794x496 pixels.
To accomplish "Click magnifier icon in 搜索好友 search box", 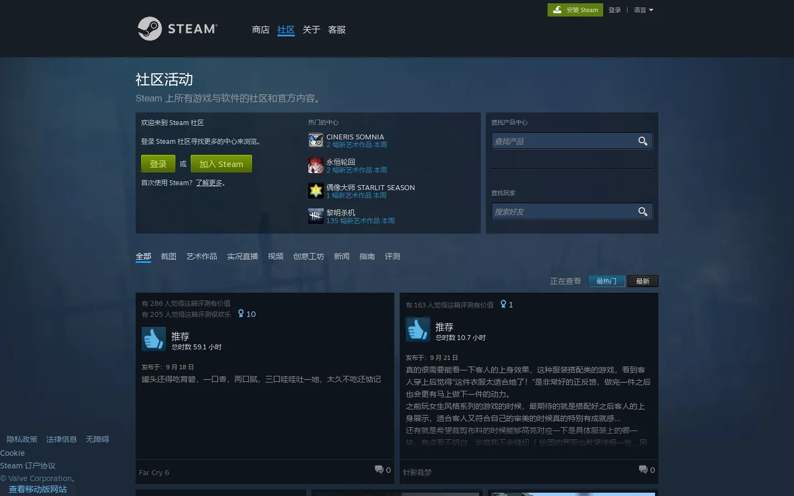I will coord(643,212).
